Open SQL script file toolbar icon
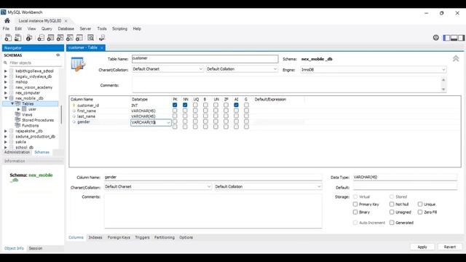 pyautogui.click(x=17, y=38)
